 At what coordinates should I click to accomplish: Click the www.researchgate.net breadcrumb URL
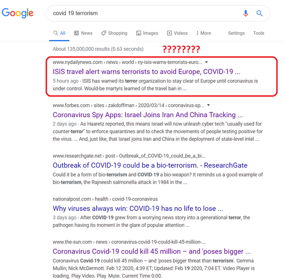(129, 156)
